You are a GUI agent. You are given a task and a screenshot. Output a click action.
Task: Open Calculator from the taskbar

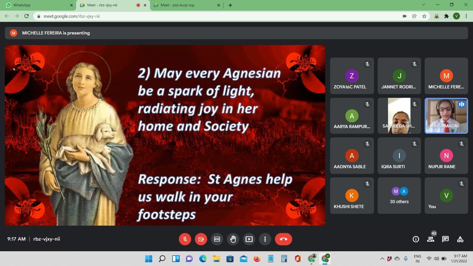284,259
